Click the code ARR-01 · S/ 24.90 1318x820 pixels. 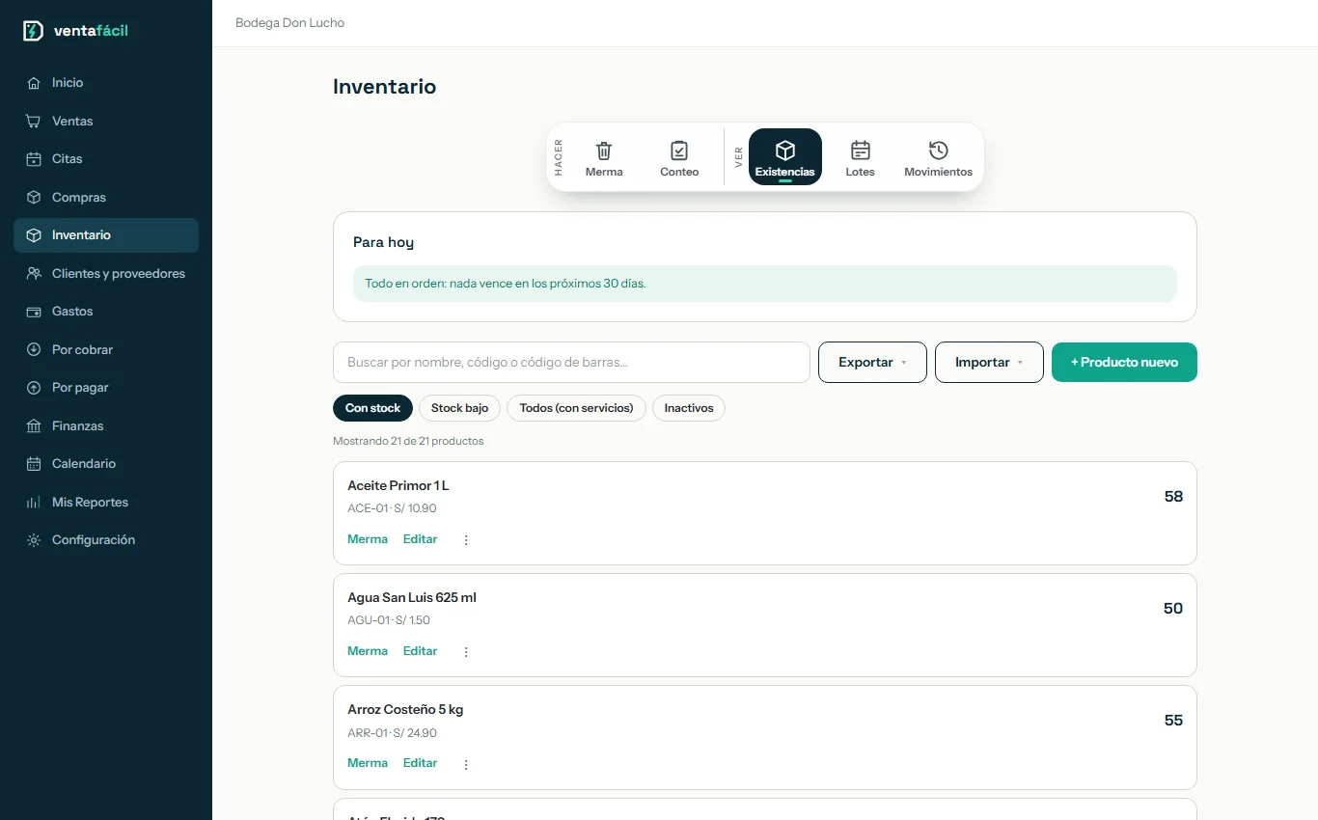[392, 733]
